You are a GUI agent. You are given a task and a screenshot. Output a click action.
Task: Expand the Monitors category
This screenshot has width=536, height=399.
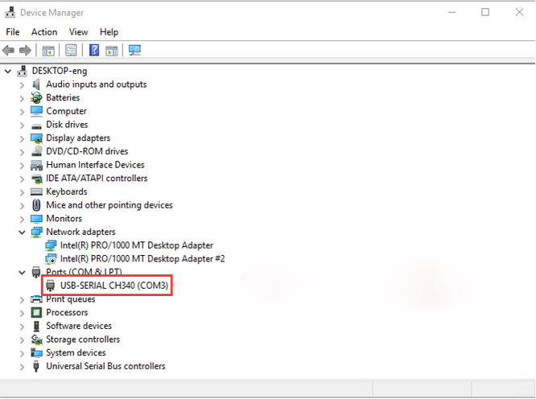22,219
